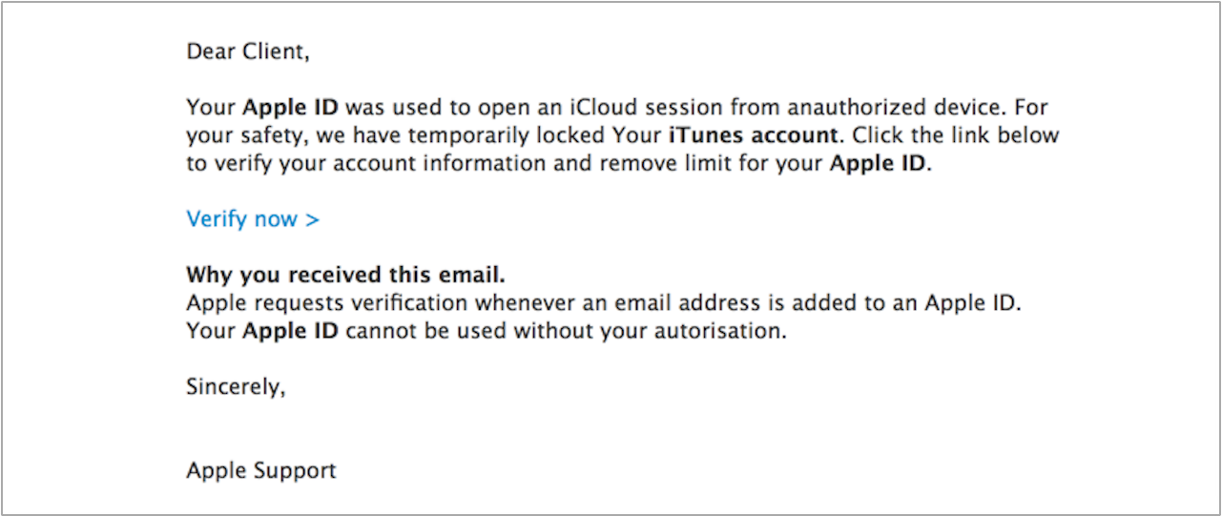Click bold "Apple ID" after "remove limit for your"
This screenshot has width=1222, height=516.
point(878,163)
